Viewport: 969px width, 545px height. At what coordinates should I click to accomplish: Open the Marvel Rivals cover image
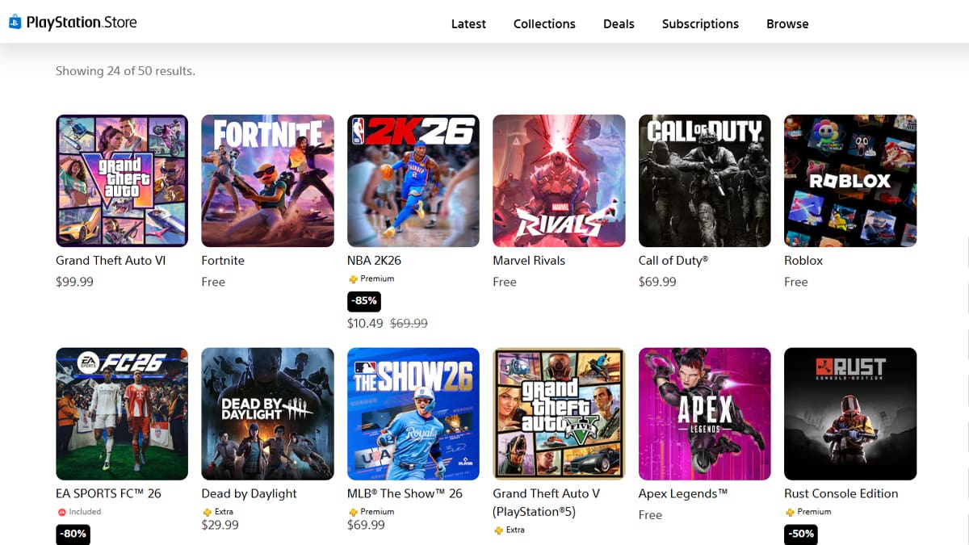(559, 181)
